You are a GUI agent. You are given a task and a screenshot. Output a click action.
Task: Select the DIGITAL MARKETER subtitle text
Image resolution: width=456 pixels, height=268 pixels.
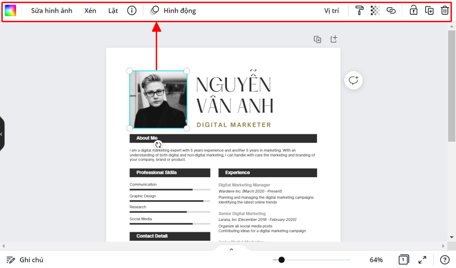[234, 125]
